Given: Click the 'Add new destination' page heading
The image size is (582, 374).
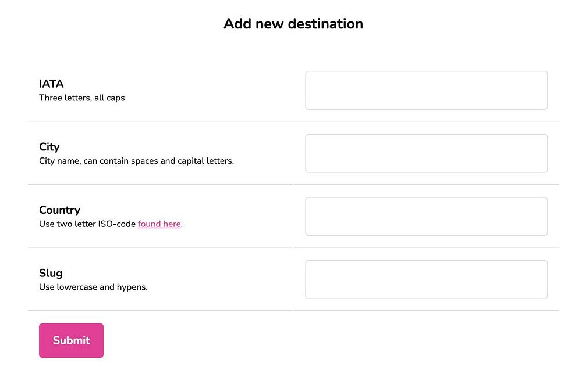Looking at the screenshot, I should [x=293, y=24].
